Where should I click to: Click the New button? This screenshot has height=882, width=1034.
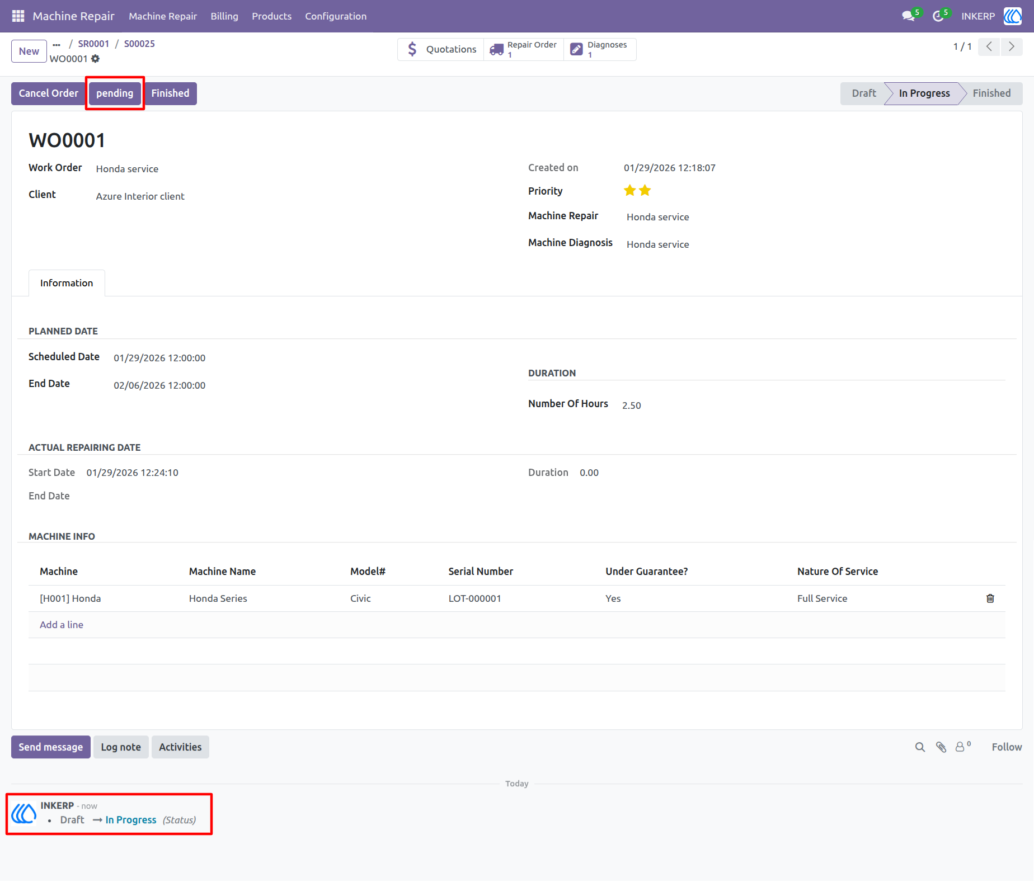[x=29, y=51]
